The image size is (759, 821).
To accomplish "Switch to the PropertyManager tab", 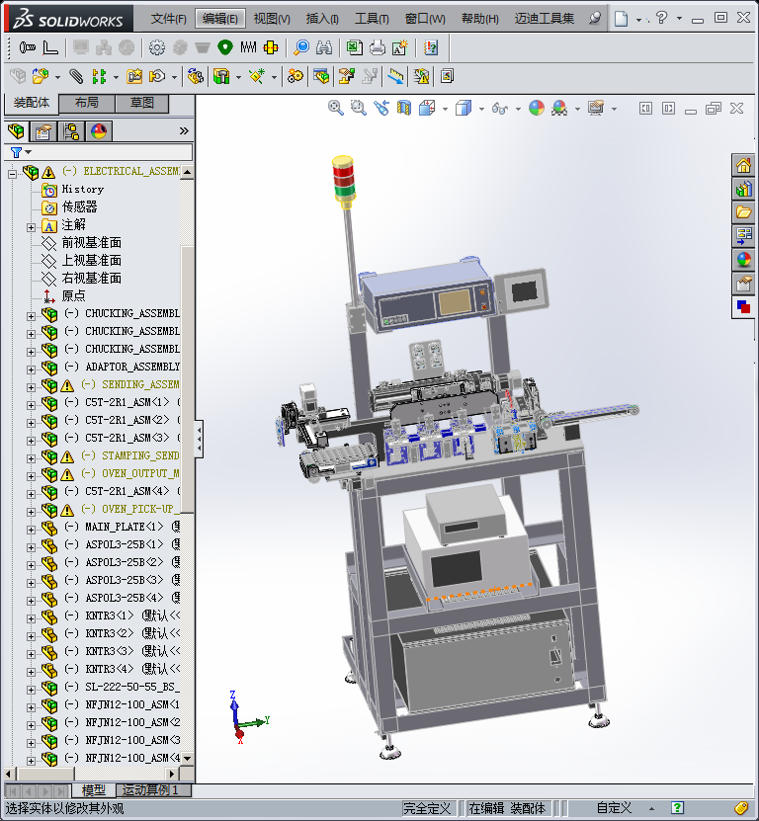I will [43, 130].
